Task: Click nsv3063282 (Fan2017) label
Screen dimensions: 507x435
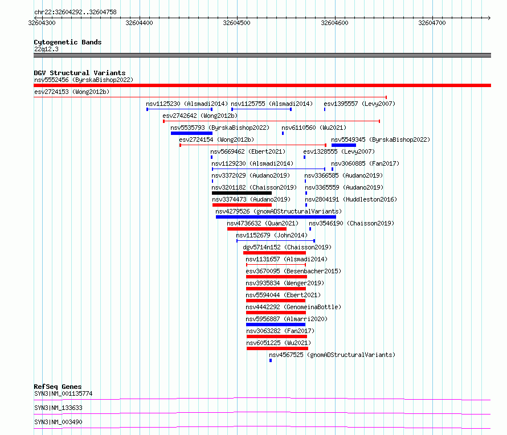Action: click(280, 331)
